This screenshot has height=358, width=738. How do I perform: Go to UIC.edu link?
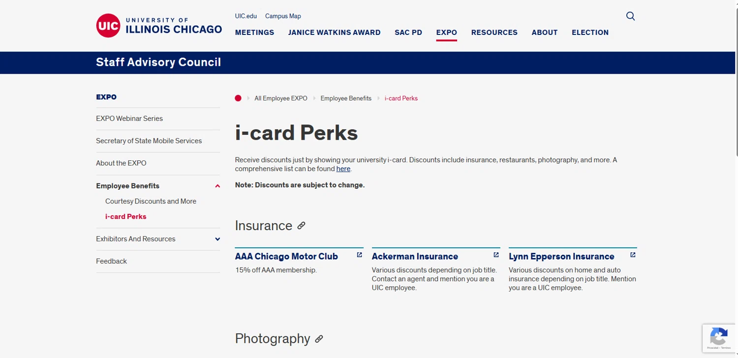click(246, 16)
